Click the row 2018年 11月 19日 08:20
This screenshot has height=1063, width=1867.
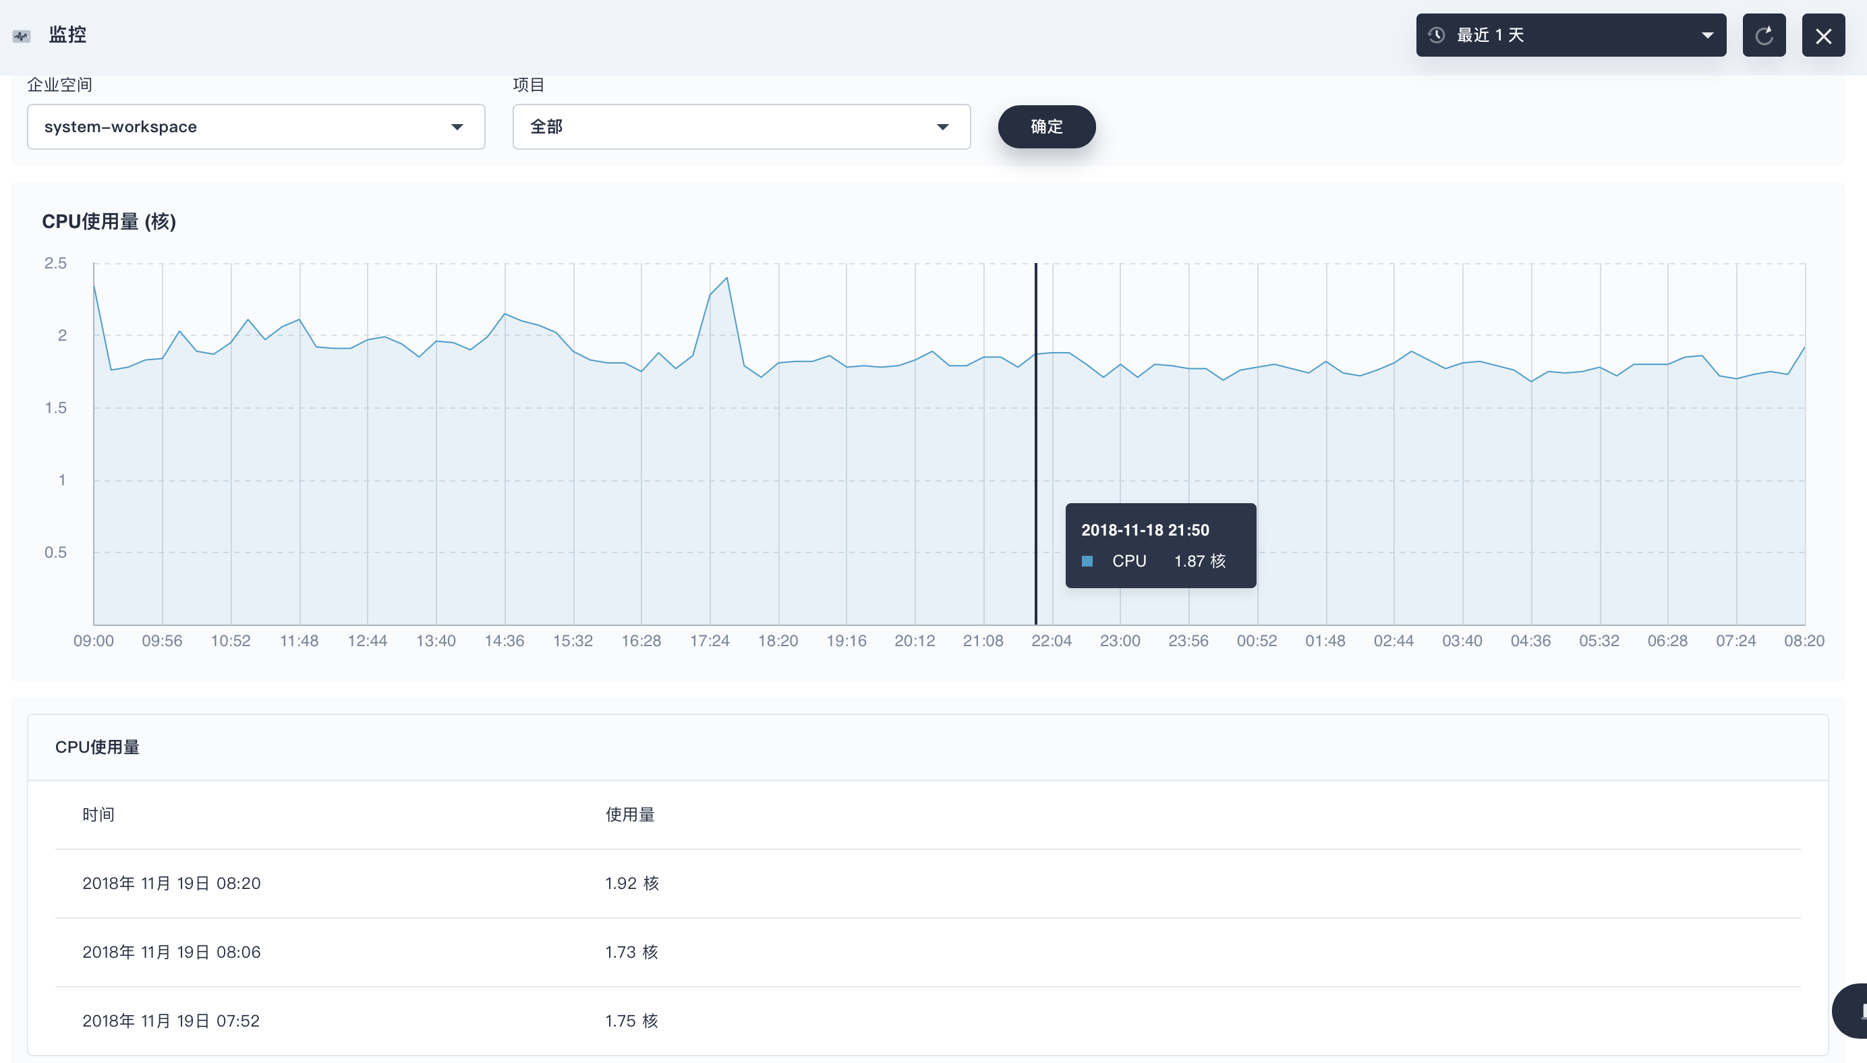pyautogui.click(x=927, y=884)
